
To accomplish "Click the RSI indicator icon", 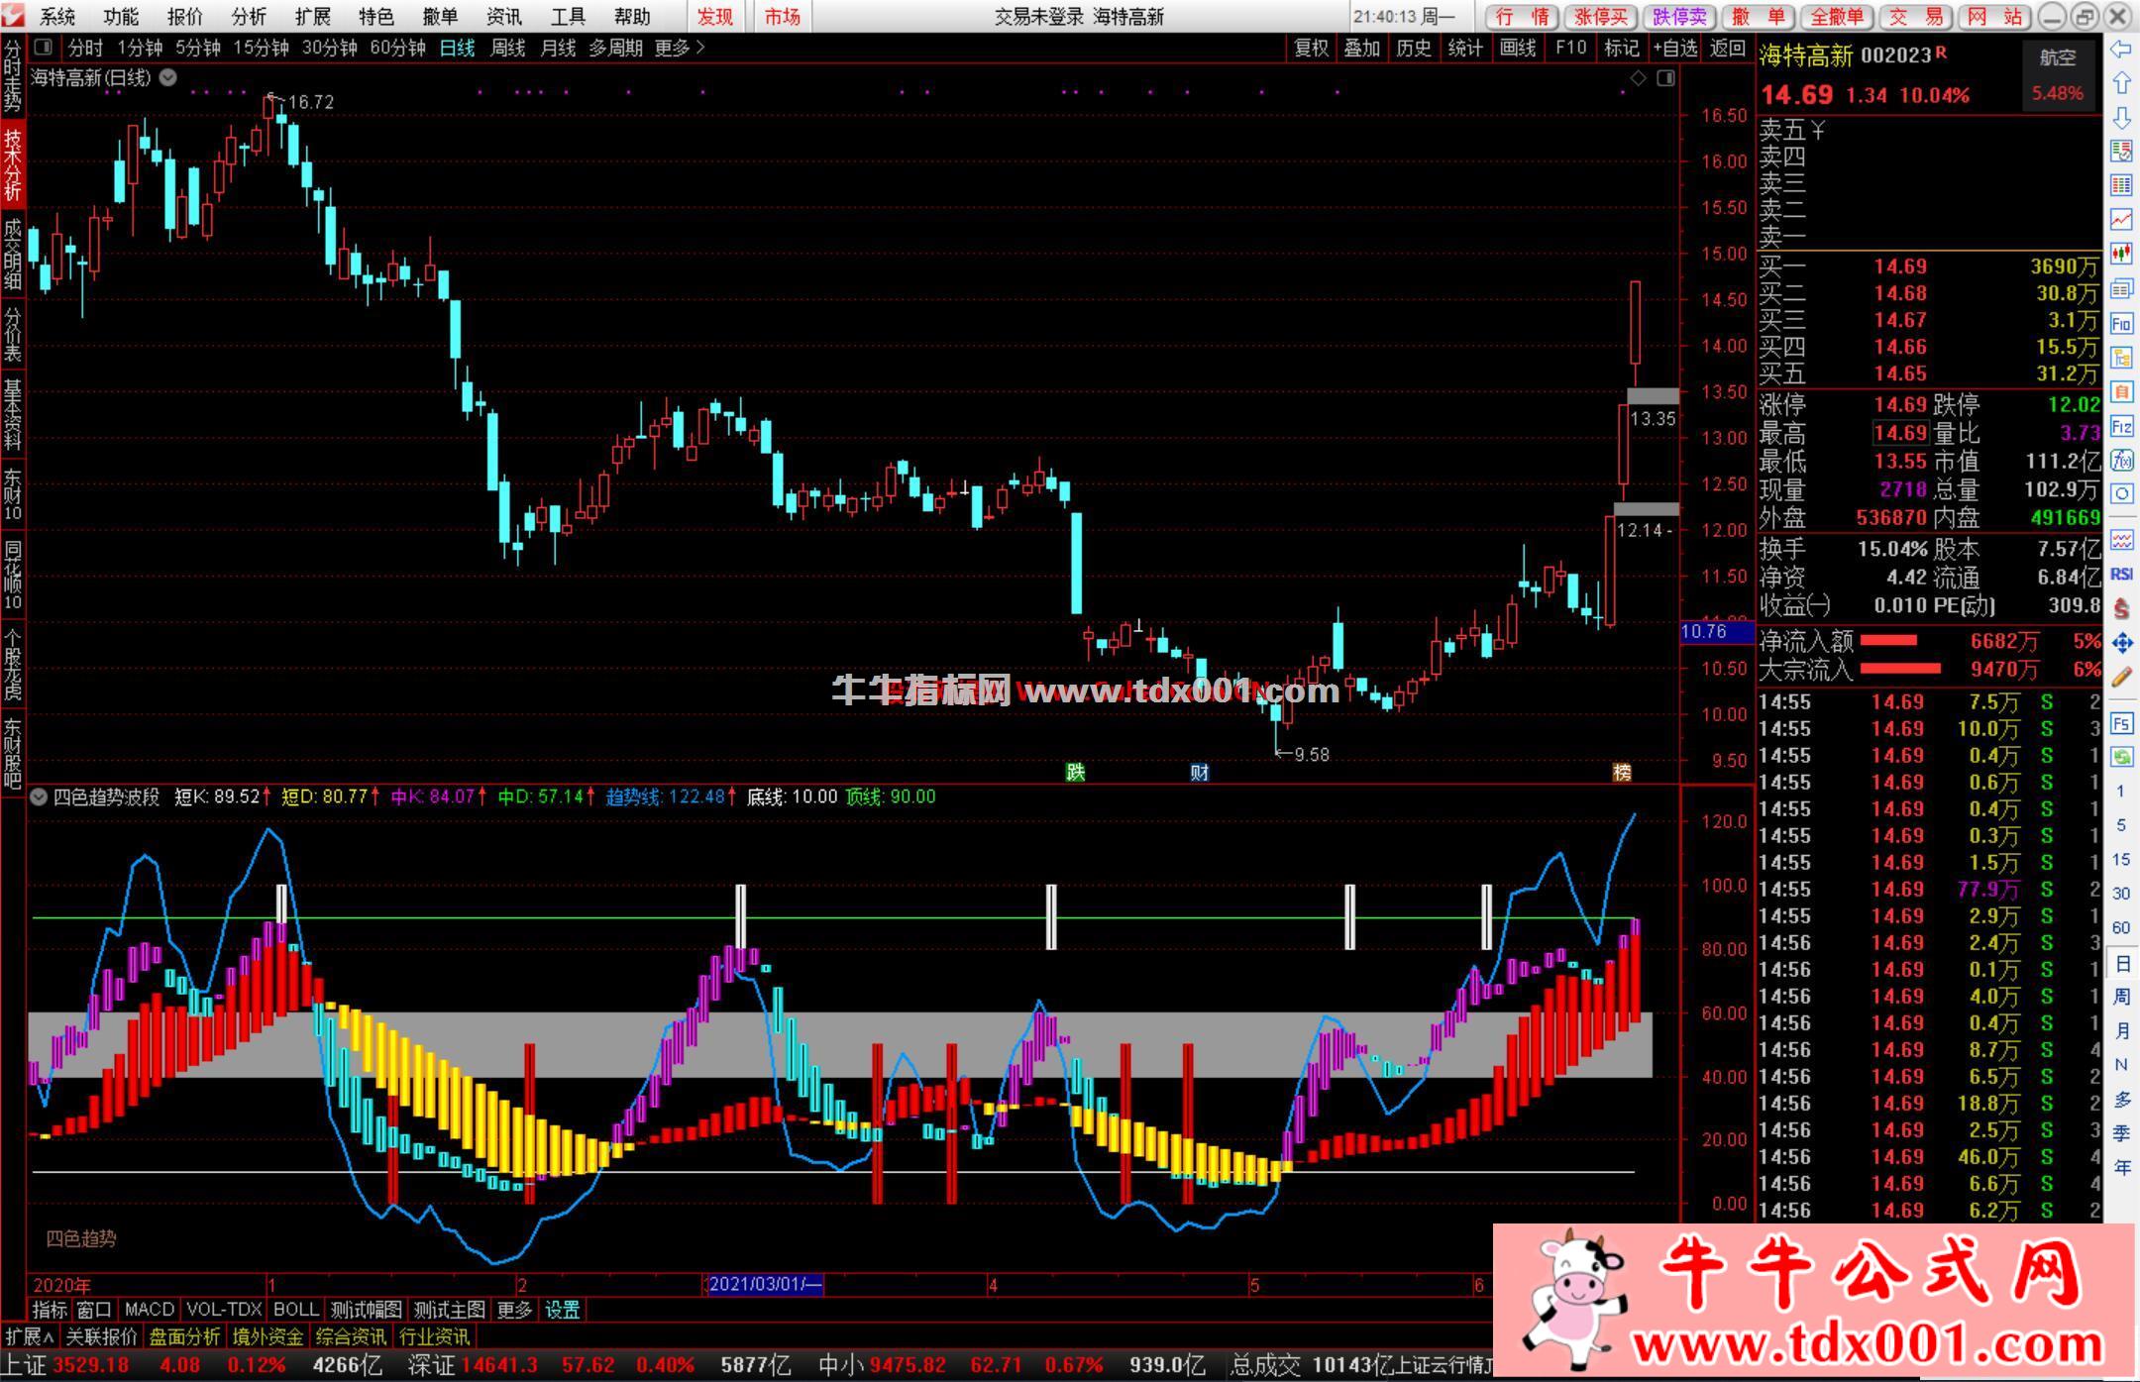I will (x=2121, y=574).
